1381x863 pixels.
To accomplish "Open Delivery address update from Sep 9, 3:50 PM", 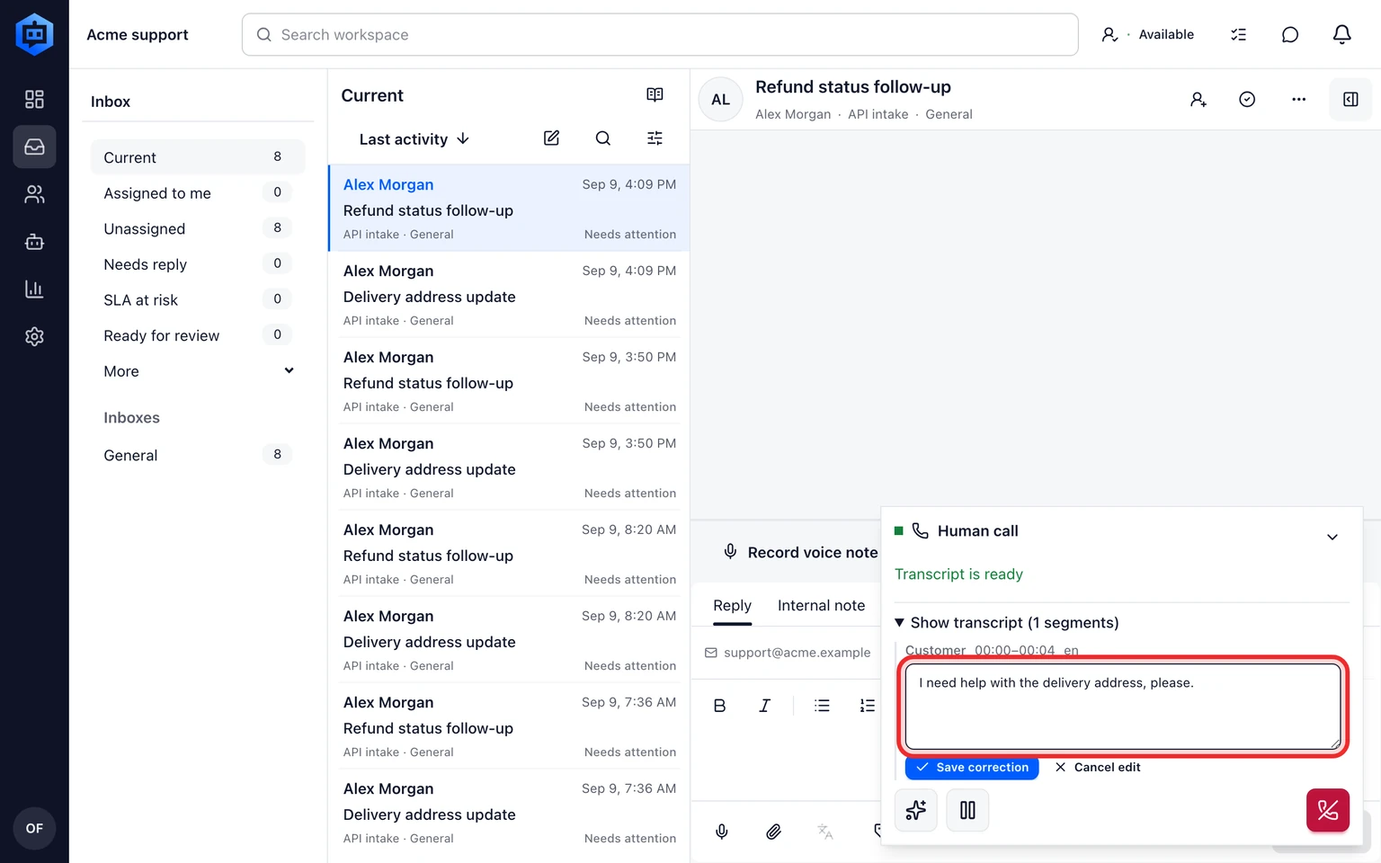I will click(x=510, y=467).
